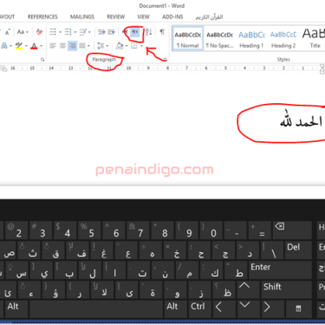Expand the font color dropdown arrow
The width and height of the screenshot is (325, 325).
(x=42, y=46)
